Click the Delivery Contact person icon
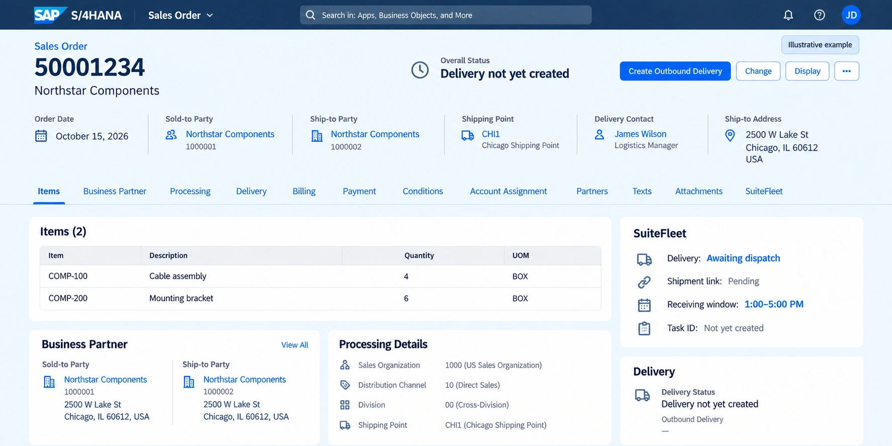892x446 pixels. tap(599, 134)
